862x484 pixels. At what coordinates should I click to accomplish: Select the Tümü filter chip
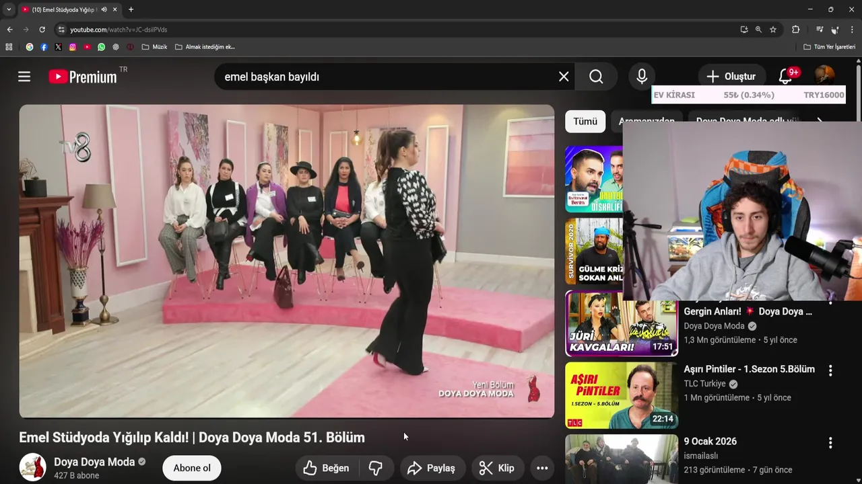[x=585, y=122]
